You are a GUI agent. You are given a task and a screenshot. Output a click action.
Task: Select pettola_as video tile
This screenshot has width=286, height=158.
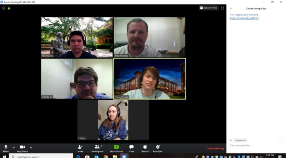(x=77, y=79)
